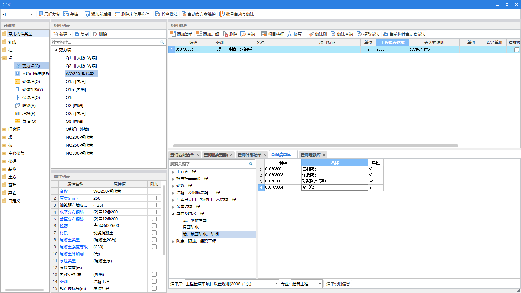Screen dimensions: 521x293
Task: Click 当前构件自动套做法 icon
Action: (x=386, y=34)
